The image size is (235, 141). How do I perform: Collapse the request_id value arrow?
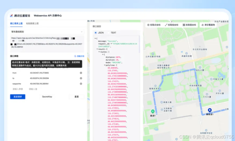click(x=111, y=44)
